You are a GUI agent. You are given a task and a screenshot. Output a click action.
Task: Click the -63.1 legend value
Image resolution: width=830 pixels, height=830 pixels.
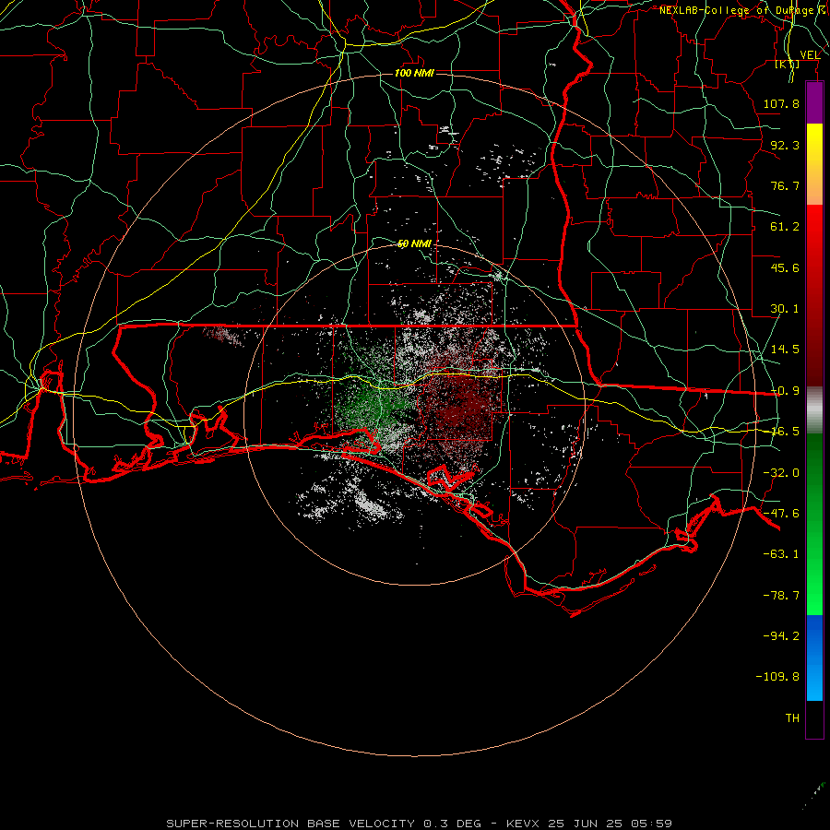781,554
